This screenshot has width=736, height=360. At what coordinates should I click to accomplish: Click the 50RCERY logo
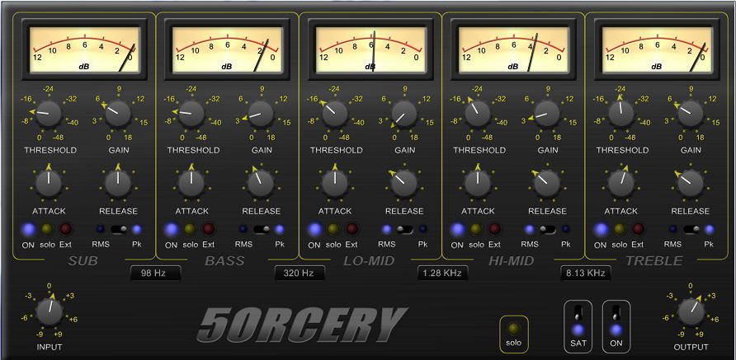click(x=303, y=325)
